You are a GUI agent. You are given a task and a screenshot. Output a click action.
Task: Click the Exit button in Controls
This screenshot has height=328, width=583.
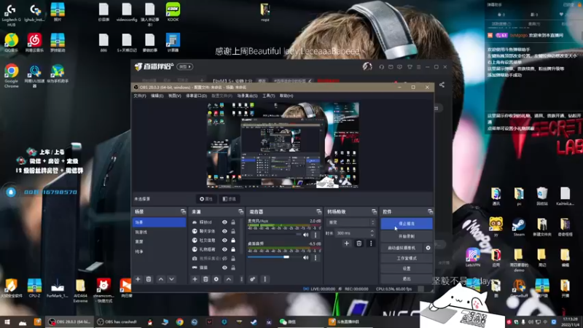407,278
